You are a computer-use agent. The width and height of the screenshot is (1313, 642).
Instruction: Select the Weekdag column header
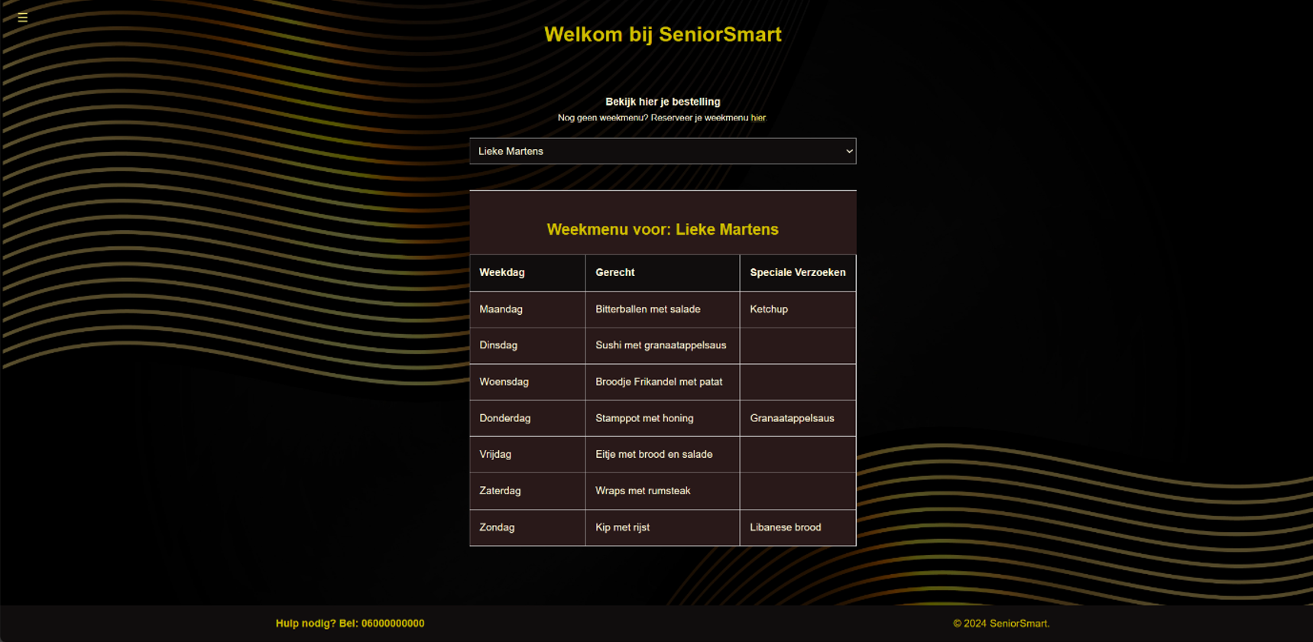click(502, 272)
